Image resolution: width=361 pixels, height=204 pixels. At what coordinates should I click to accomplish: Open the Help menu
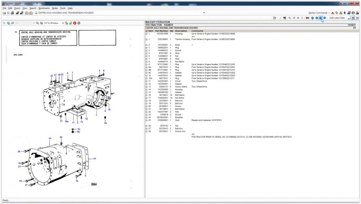70,8
